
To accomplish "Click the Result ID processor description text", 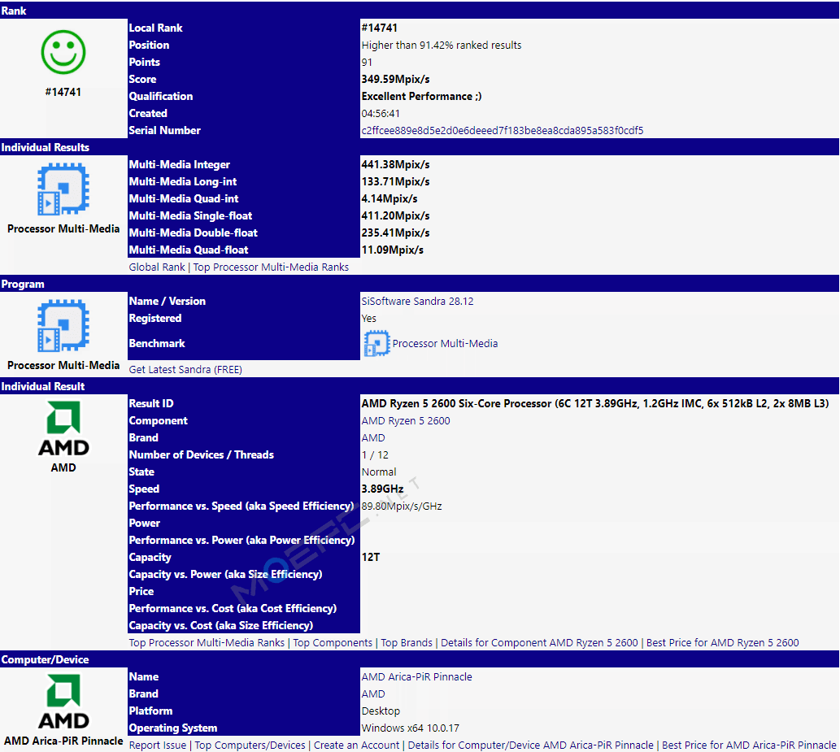I will coord(594,403).
